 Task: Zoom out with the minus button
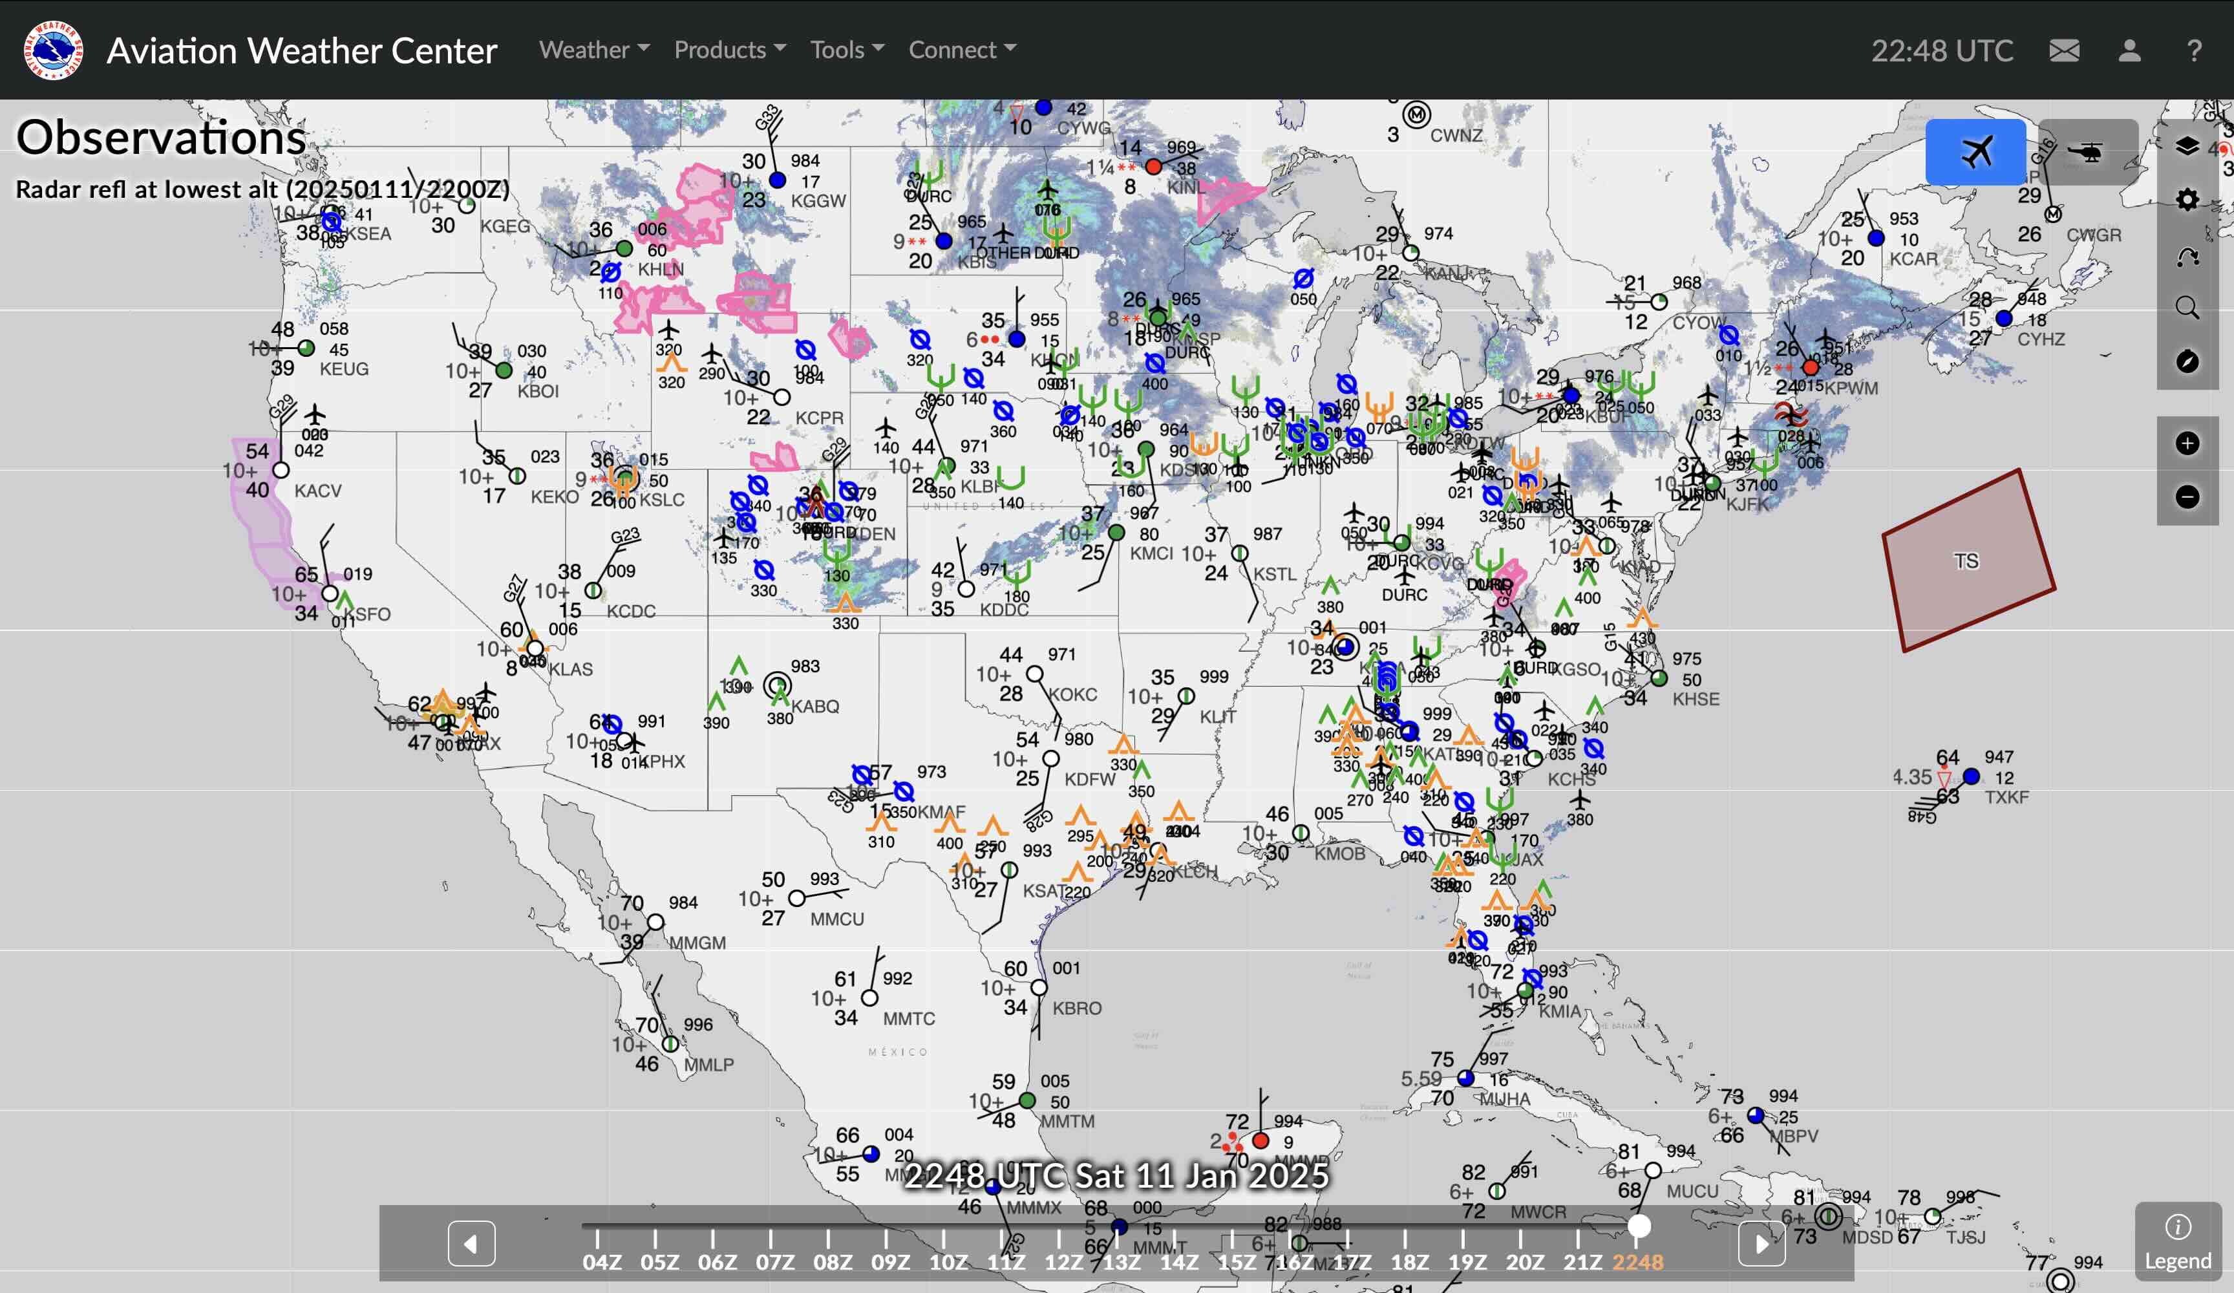coord(2187,497)
